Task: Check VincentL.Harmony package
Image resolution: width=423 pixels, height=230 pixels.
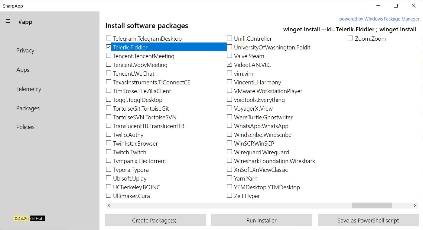Action: click(229, 82)
